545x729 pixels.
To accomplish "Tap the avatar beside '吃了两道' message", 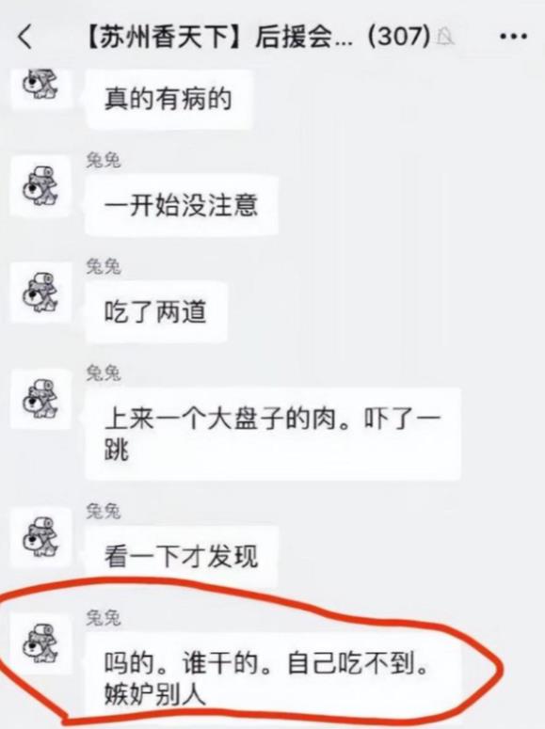I will 40,293.
